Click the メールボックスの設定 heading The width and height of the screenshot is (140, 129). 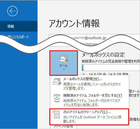(103, 55)
